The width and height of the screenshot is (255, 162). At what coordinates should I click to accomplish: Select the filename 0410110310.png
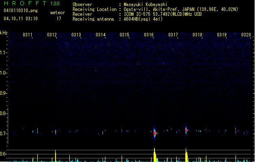[x=21, y=11]
